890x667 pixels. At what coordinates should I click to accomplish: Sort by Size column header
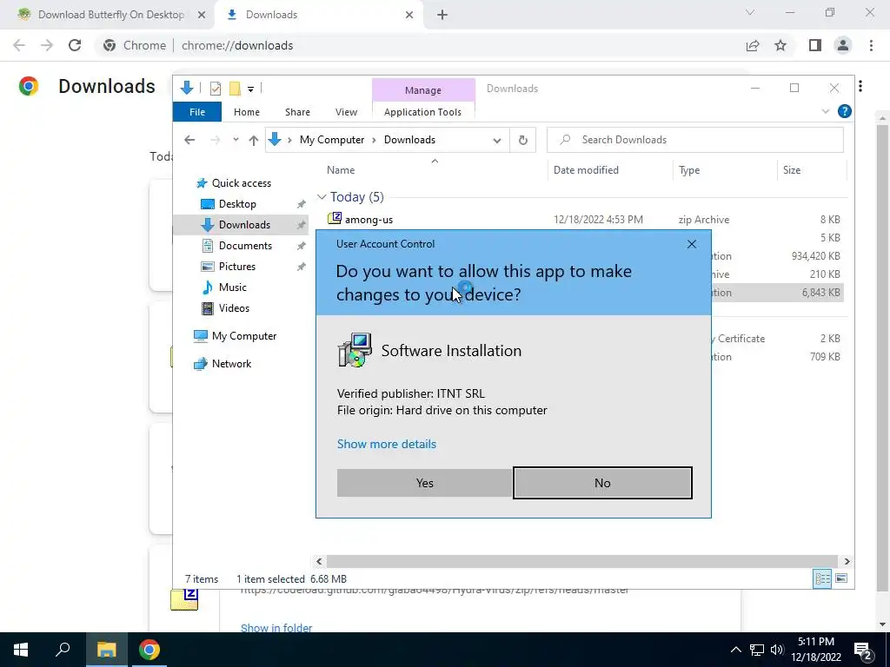[x=791, y=170]
